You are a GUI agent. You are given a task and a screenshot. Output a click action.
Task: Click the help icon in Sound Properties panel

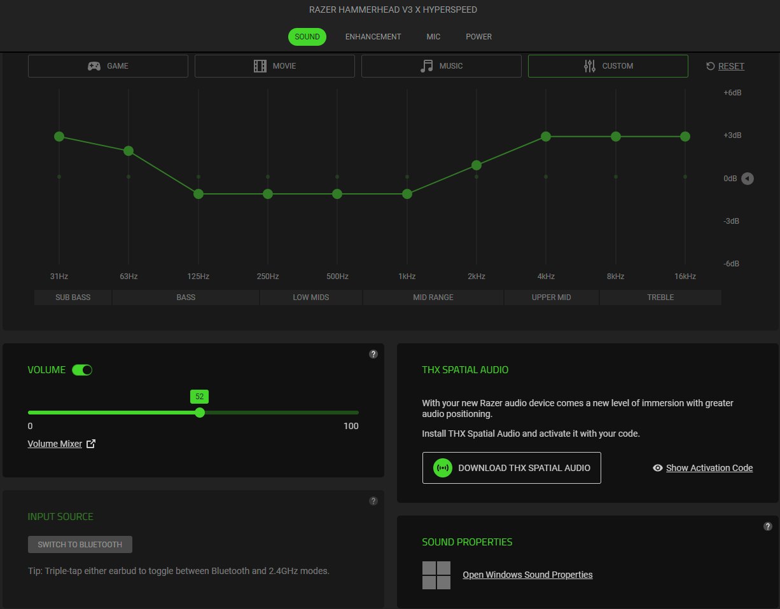click(768, 526)
